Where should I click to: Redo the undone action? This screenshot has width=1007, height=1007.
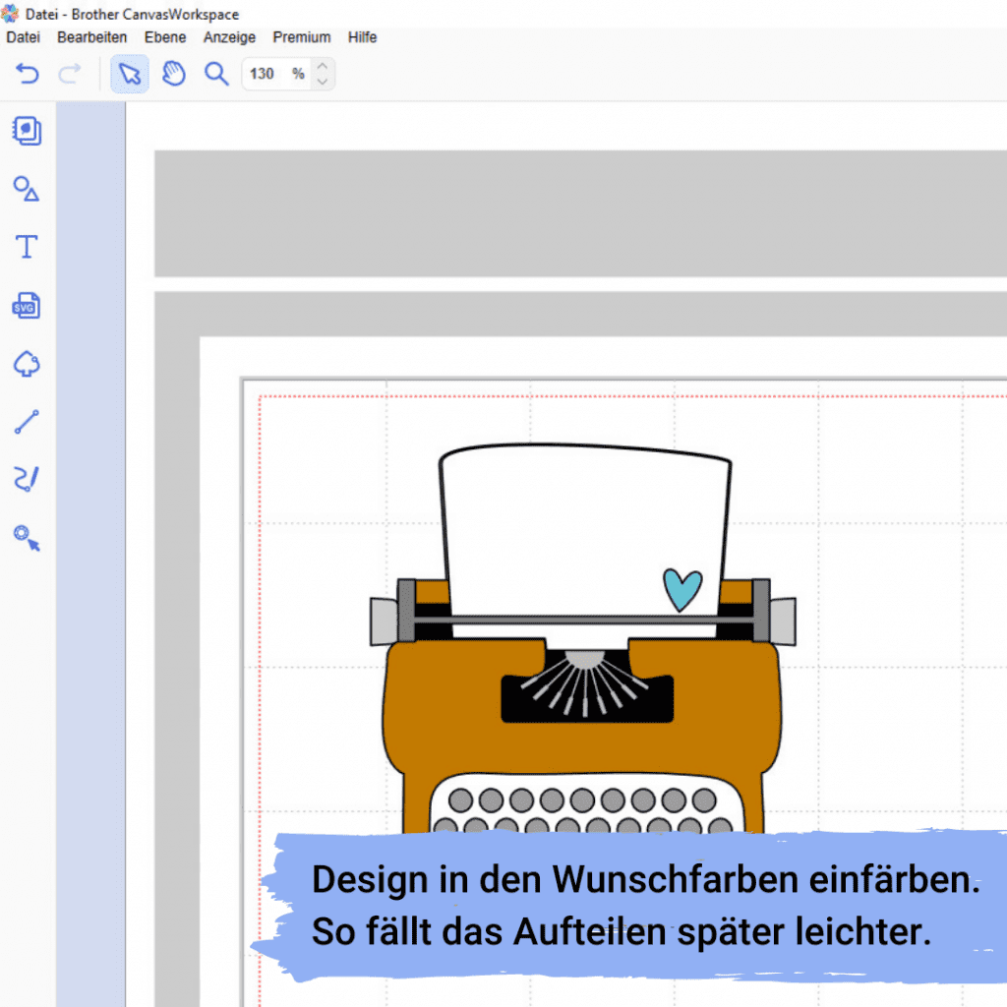pyautogui.click(x=69, y=74)
